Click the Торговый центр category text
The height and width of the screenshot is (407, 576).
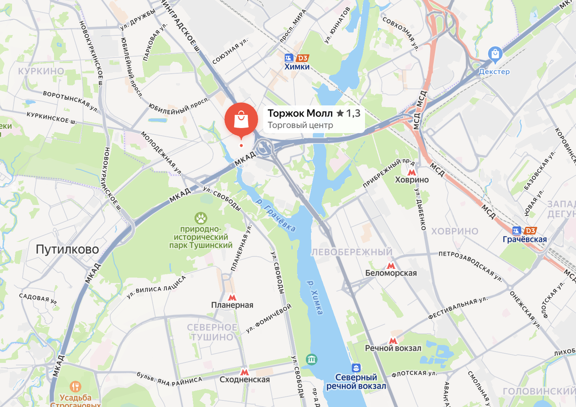click(x=300, y=125)
